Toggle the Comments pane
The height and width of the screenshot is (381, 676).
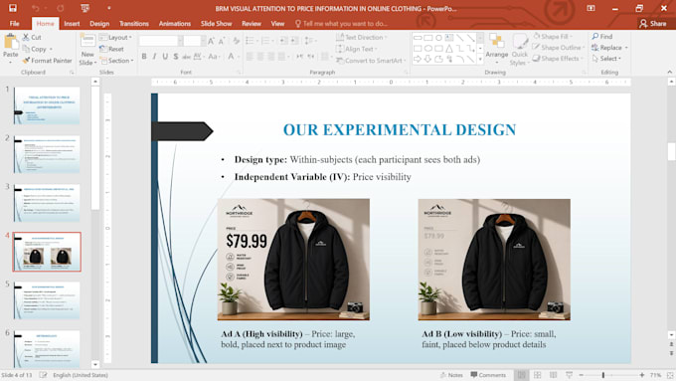(x=488, y=375)
